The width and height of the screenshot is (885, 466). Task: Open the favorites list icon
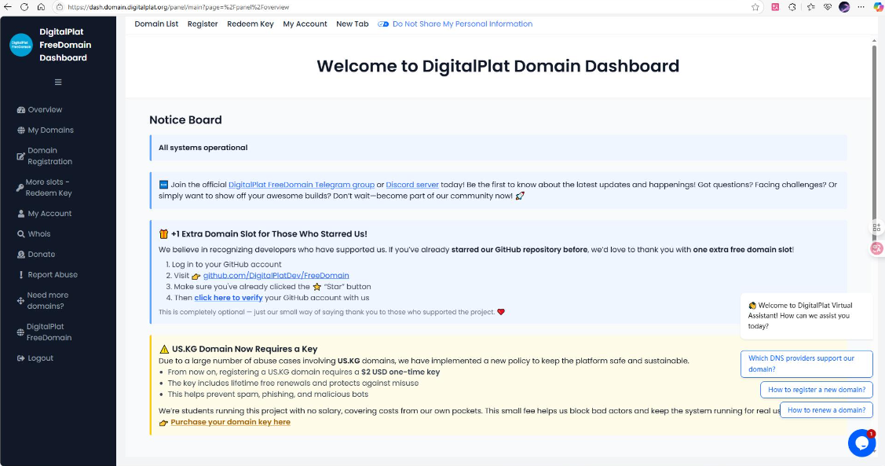click(x=811, y=7)
